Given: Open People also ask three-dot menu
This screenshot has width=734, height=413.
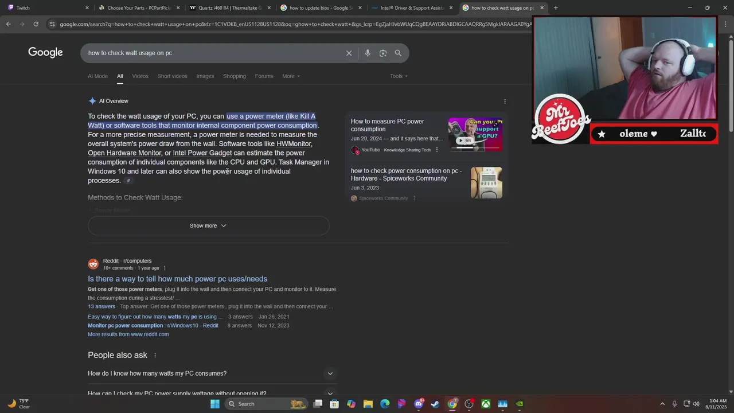Looking at the screenshot, I should (155, 355).
